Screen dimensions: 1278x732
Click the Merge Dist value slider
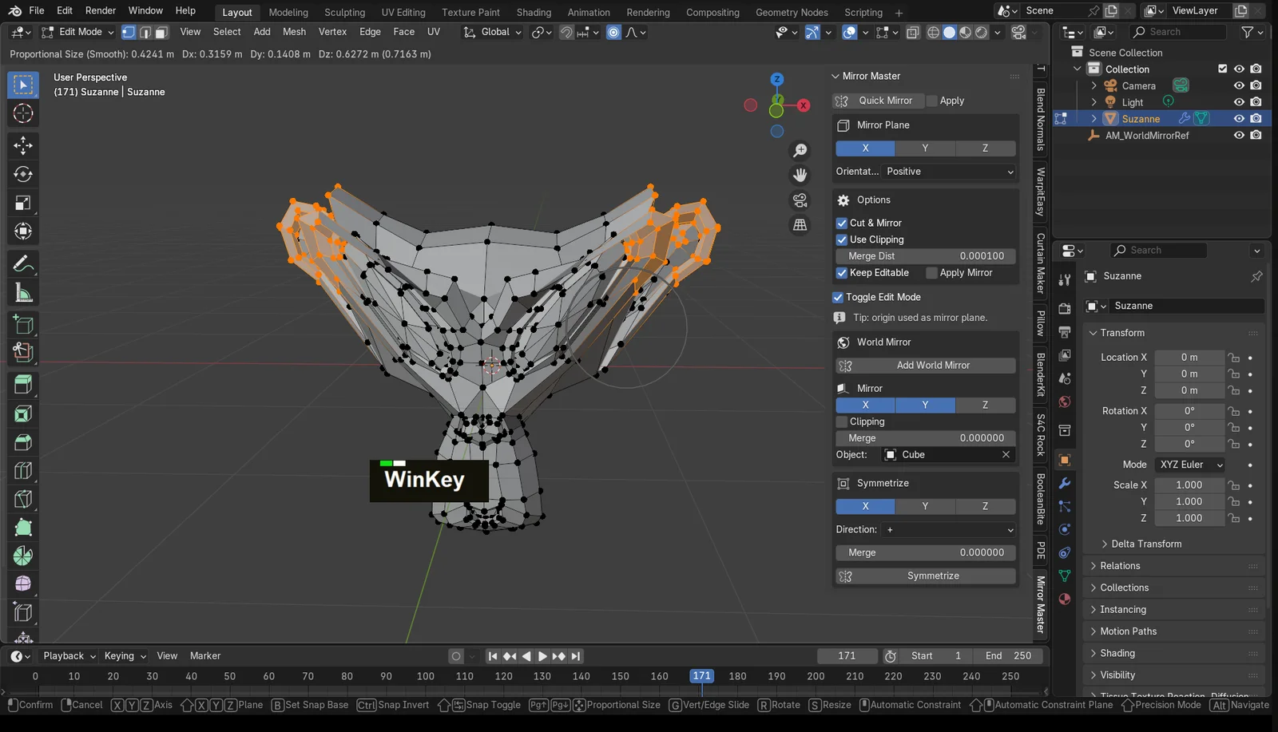925,255
